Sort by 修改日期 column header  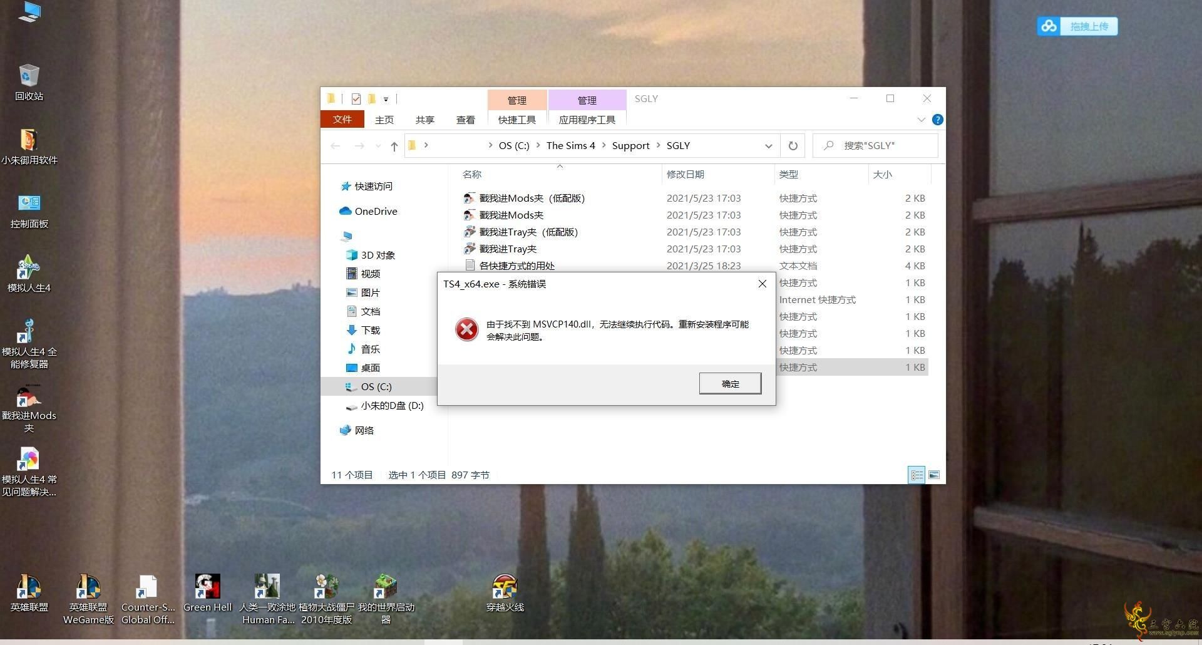[686, 174]
